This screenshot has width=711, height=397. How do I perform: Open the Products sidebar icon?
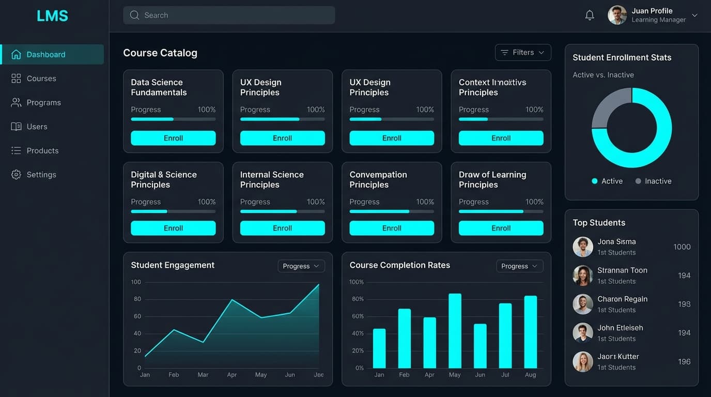tap(16, 150)
